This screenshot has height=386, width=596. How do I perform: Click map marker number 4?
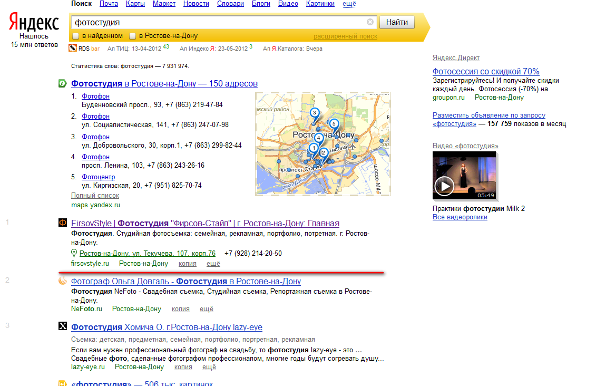[x=318, y=138]
